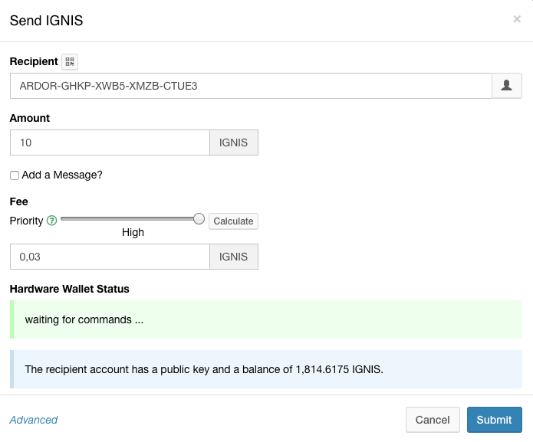The height and width of the screenshot is (442, 533).
Task: Click the Cancel button
Action: tap(433, 420)
